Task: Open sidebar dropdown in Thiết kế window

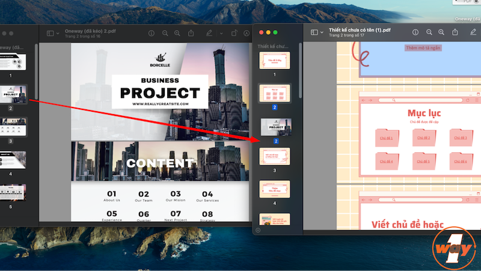Action: click(x=322, y=32)
